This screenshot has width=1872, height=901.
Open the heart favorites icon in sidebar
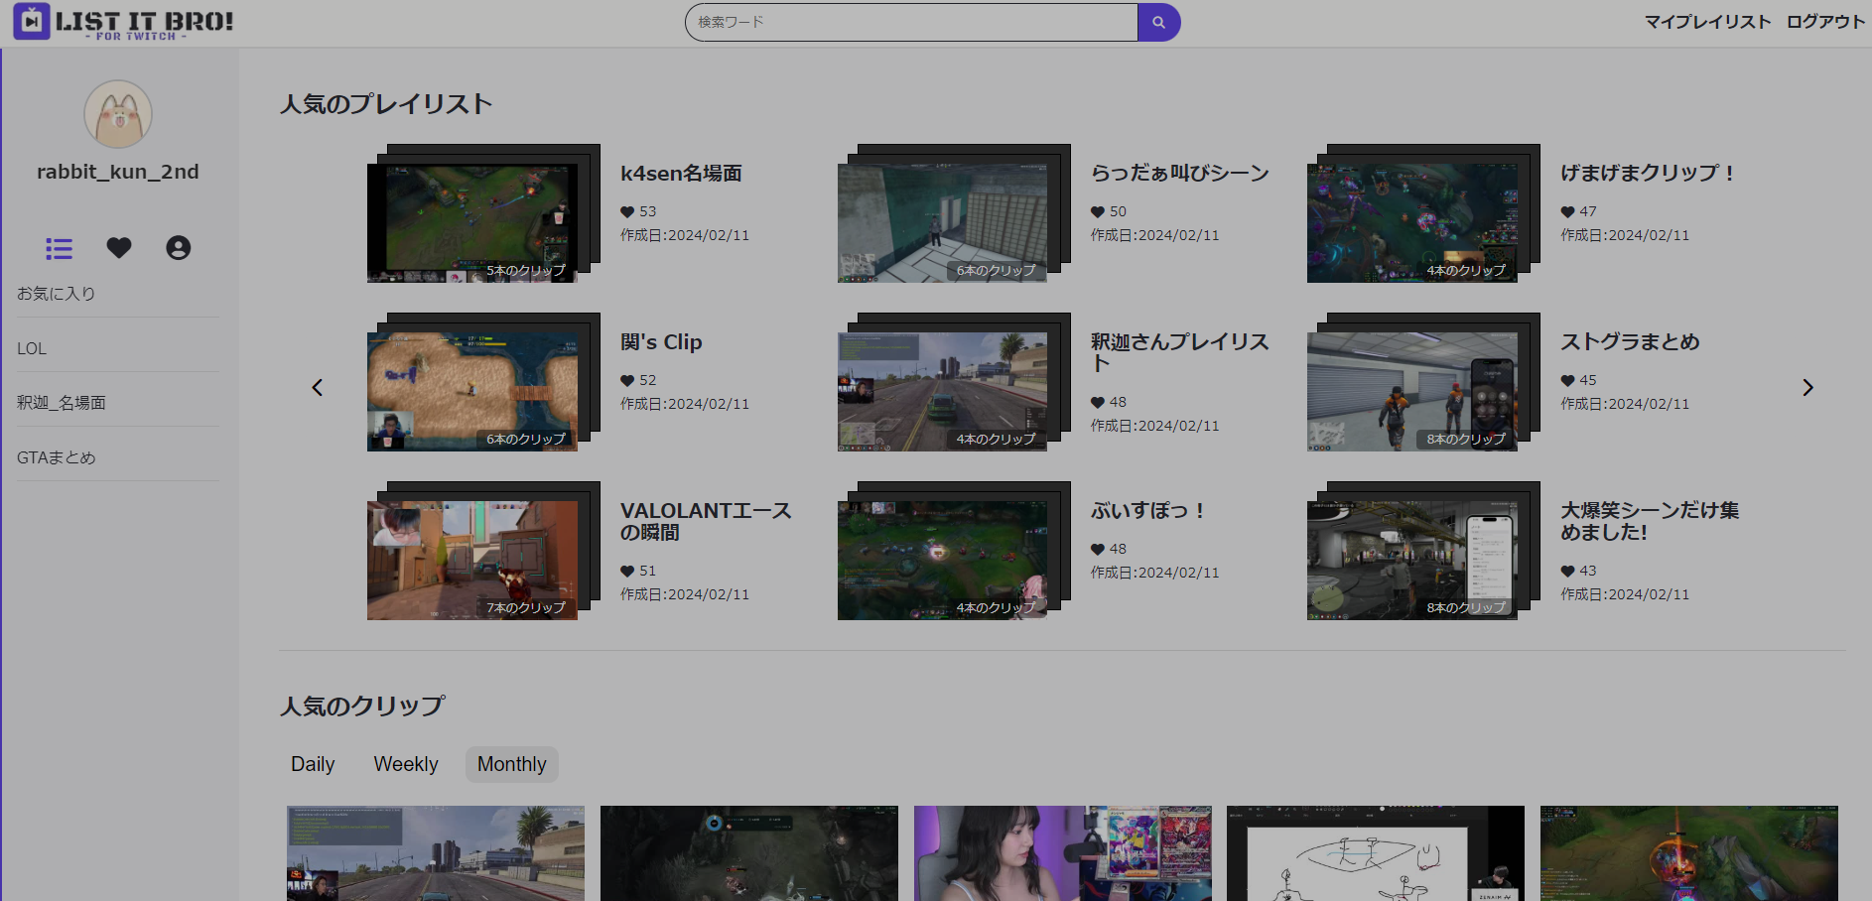pos(119,248)
